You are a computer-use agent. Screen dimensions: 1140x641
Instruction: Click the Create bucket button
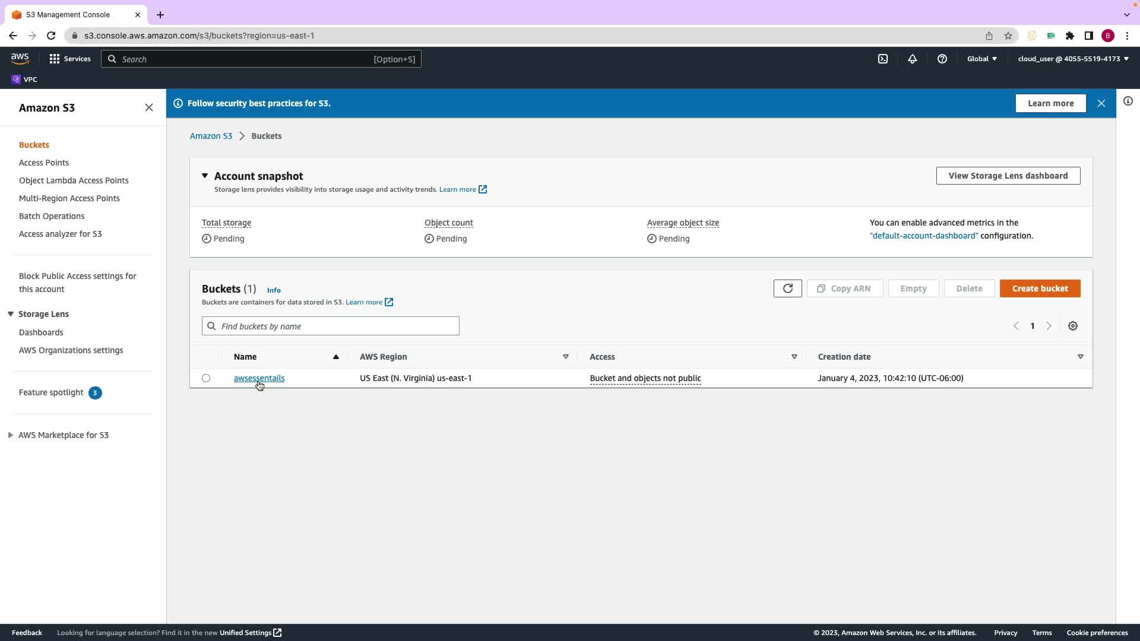click(1039, 288)
